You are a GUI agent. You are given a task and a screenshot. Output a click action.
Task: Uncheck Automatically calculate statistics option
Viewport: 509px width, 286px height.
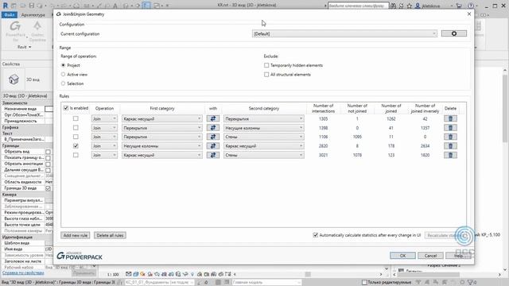pos(315,235)
